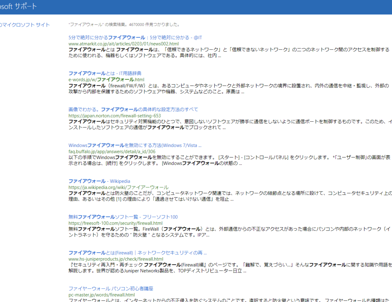This screenshot has width=392, height=302.
Task: Open ファイヤーウォール パソコン初心者講座 result
Action: click(x=111, y=289)
